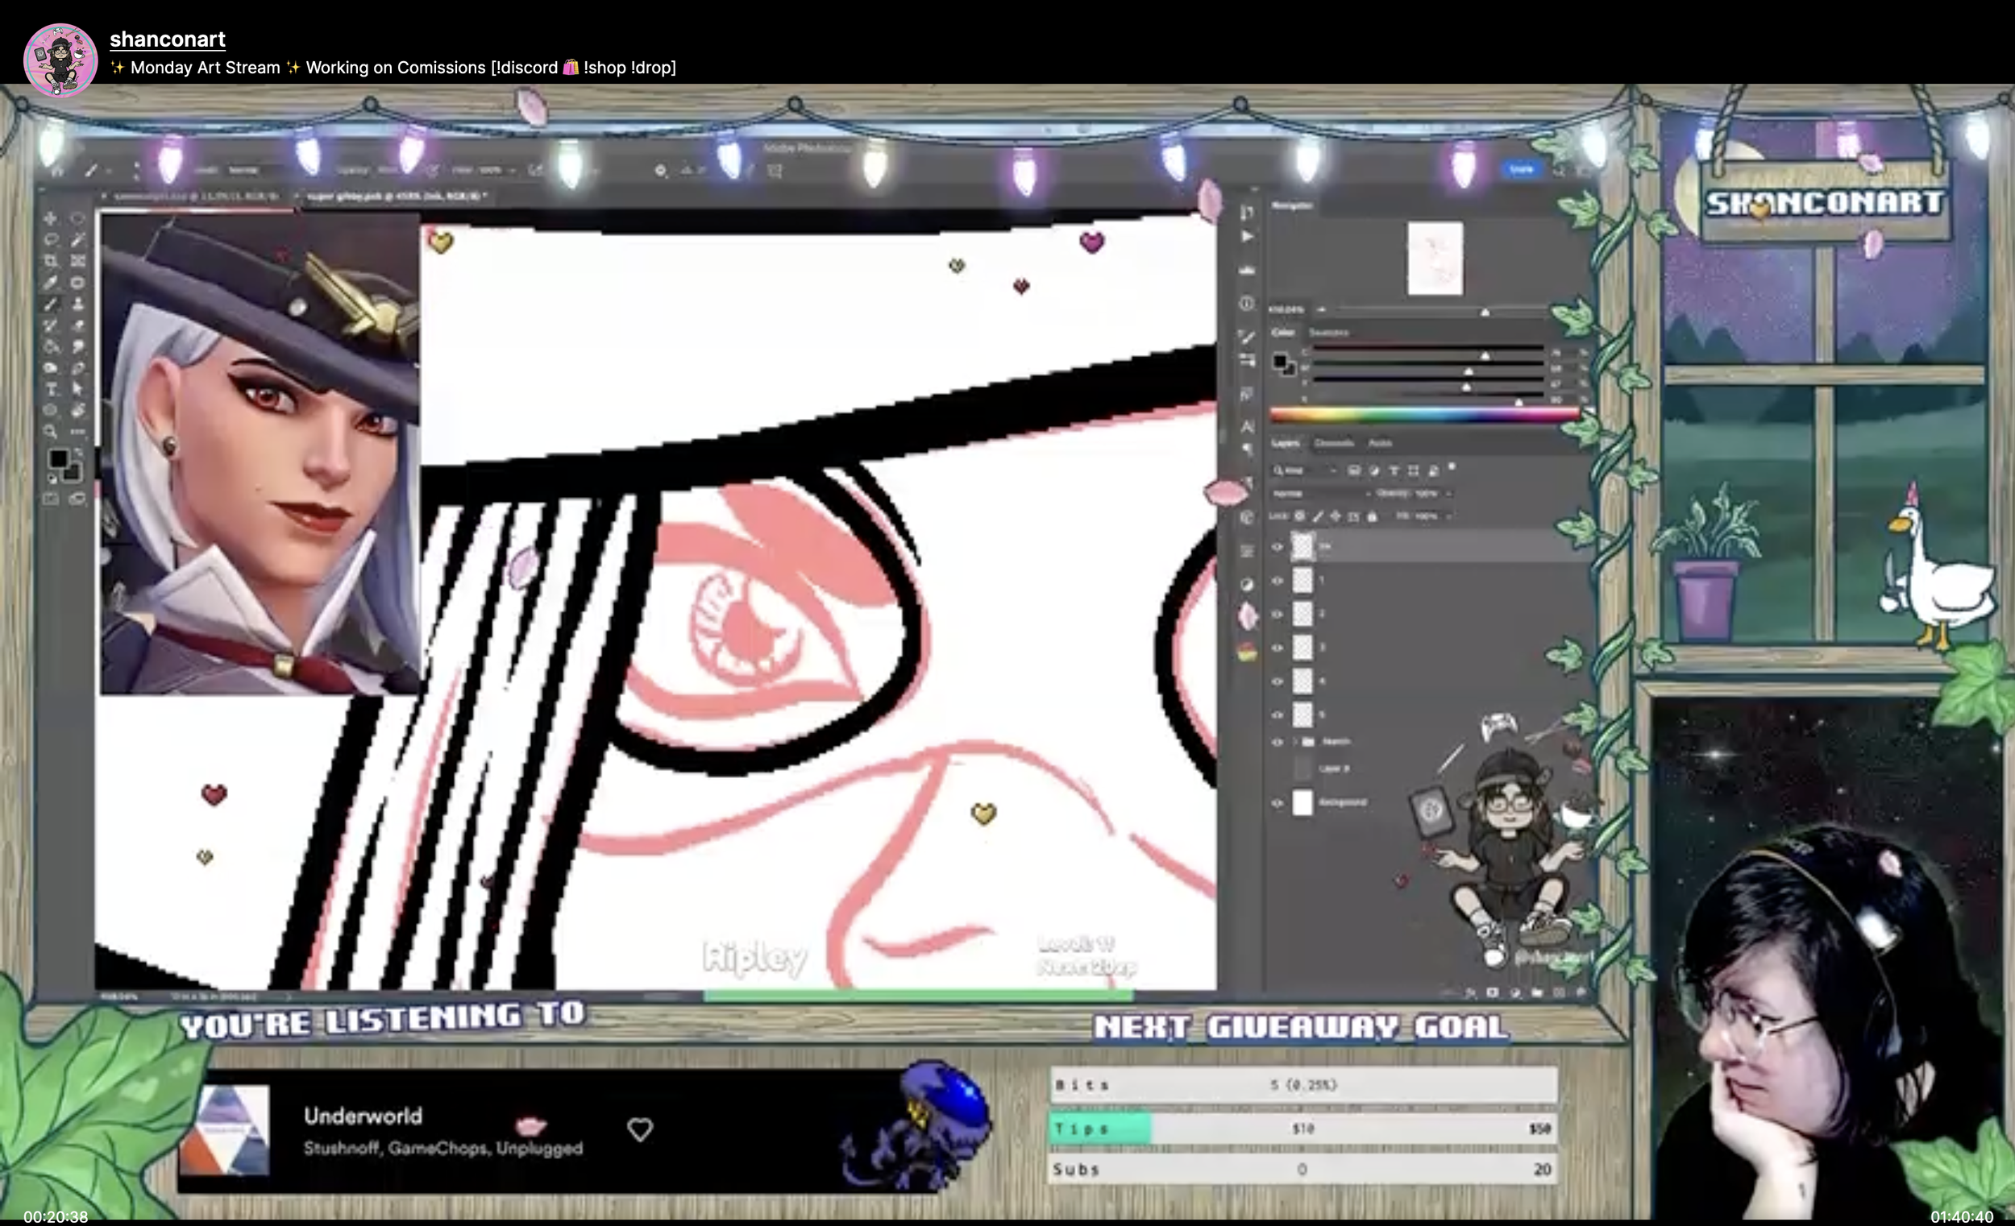Select the Path Selection arrow tool
Viewport: 2015px width, 1226px height.
(77, 389)
